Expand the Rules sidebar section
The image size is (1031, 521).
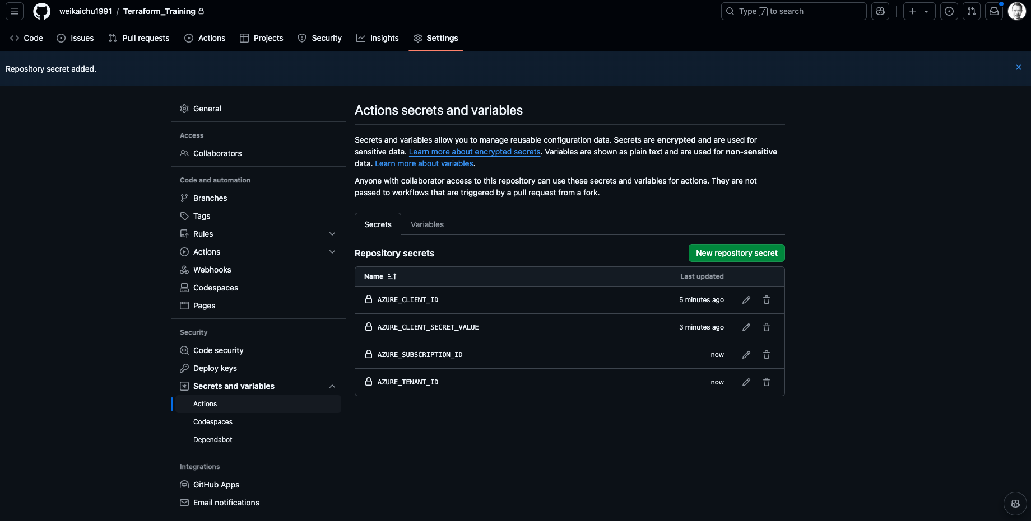[x=258, y=234]
